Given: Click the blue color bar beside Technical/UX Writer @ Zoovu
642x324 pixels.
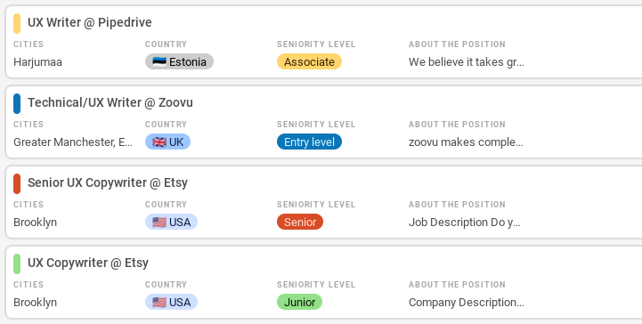Looking at the screenshot, I should 17,103.
